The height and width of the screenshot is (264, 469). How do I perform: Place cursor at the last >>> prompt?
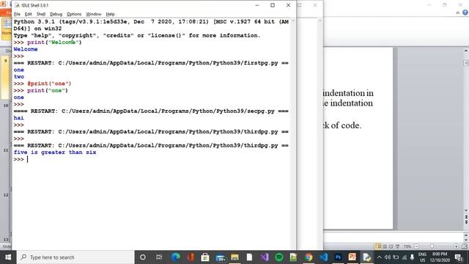click(x=28, y=159)
